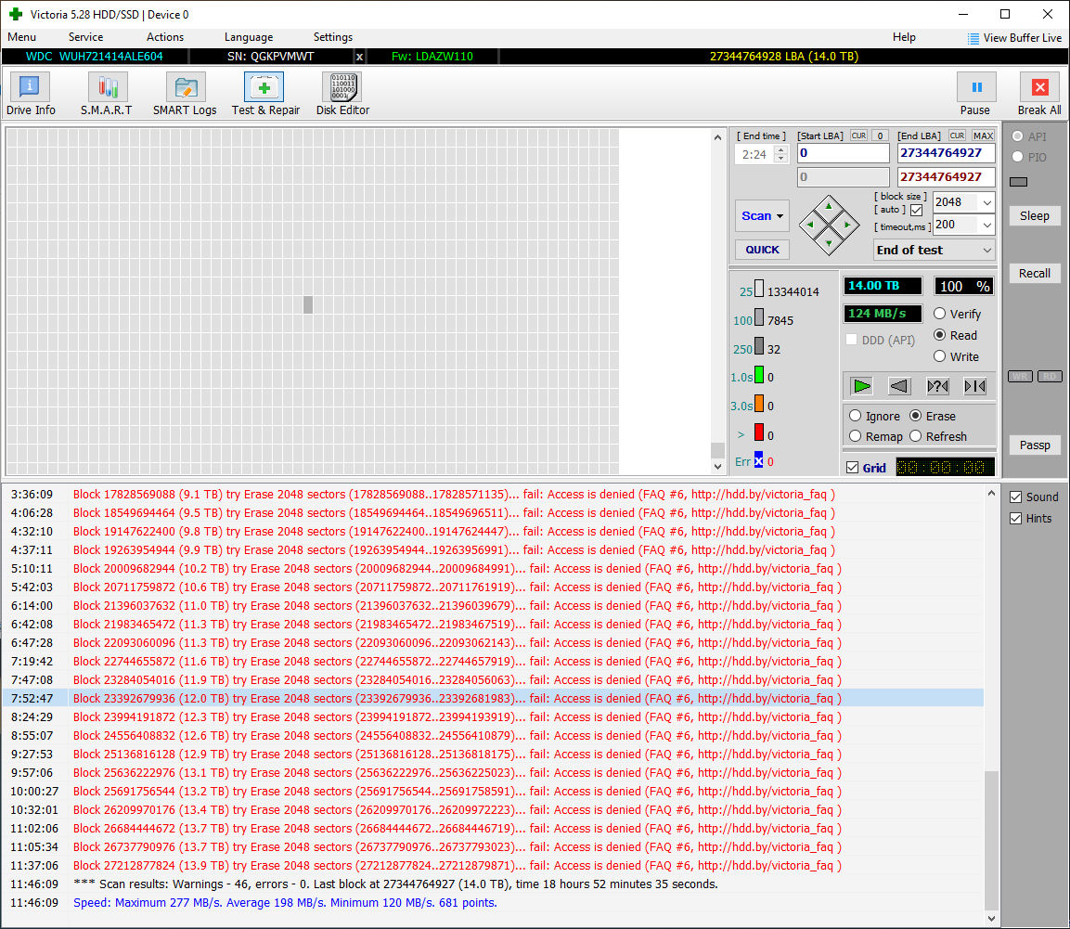Toggle the Sound checkbox
The width and height of the screenshot is (1070, 929).
pos(1016,497)
